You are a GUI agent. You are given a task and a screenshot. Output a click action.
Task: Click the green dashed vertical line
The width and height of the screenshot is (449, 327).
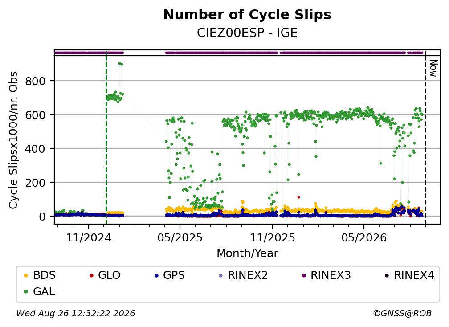point(106,138)
